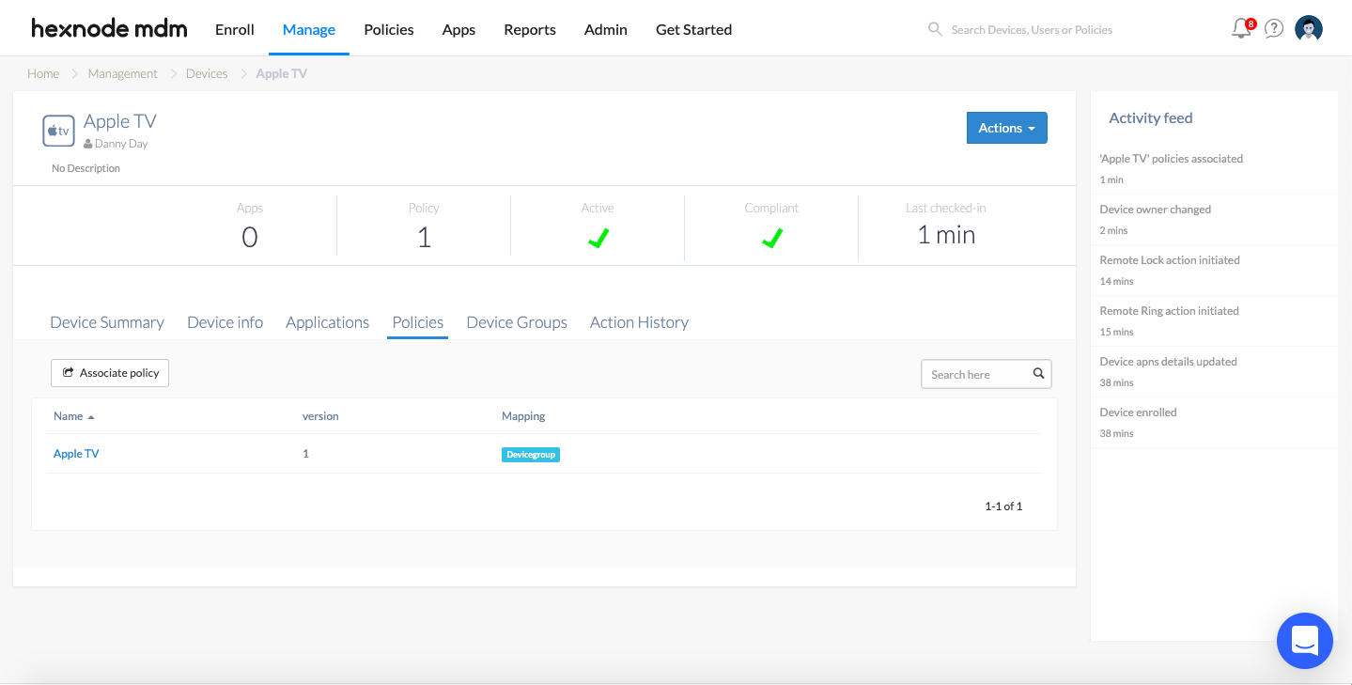The height and width of the screenshot is (685, 1352).
Task: Click the Last checked-in 1 min value
Action: point(946,235)
